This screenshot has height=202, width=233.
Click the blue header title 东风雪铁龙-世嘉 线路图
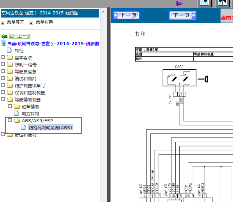[40, 13]
